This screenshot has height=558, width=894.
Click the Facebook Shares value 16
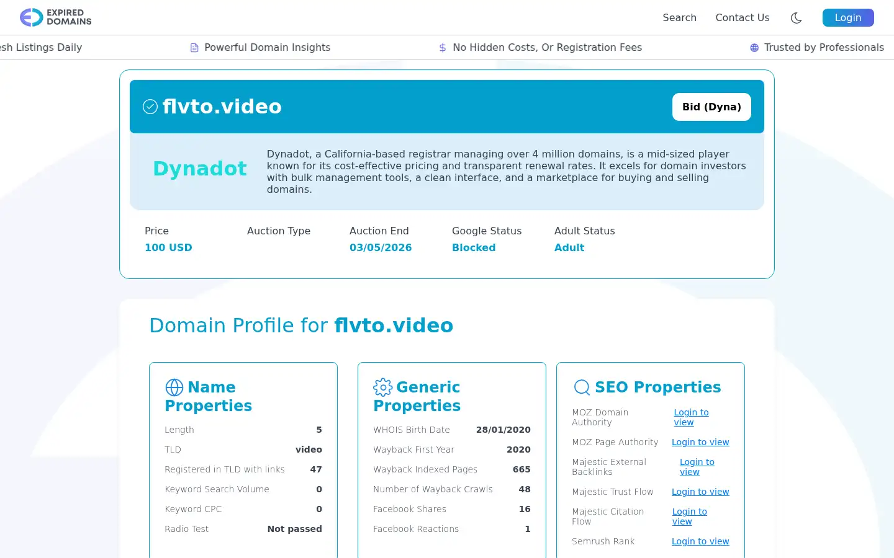(525, 509)
